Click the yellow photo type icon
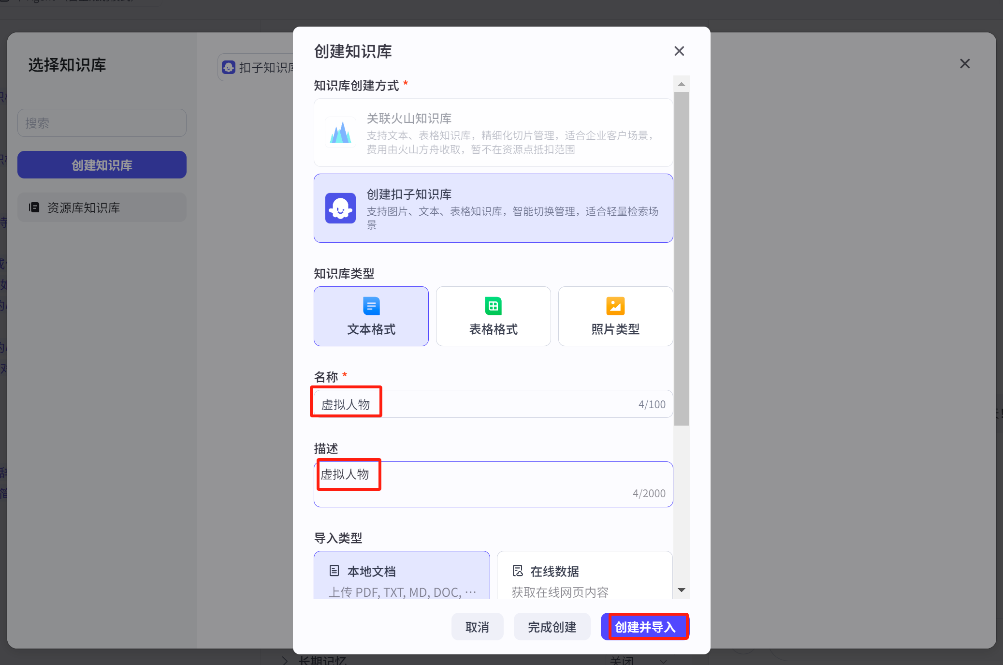This screenshot has height=665, width=1003. (x=615, y=306)
